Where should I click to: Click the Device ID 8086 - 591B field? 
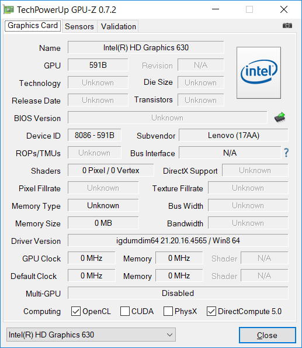pyautogui.click(x=95, y=135)
